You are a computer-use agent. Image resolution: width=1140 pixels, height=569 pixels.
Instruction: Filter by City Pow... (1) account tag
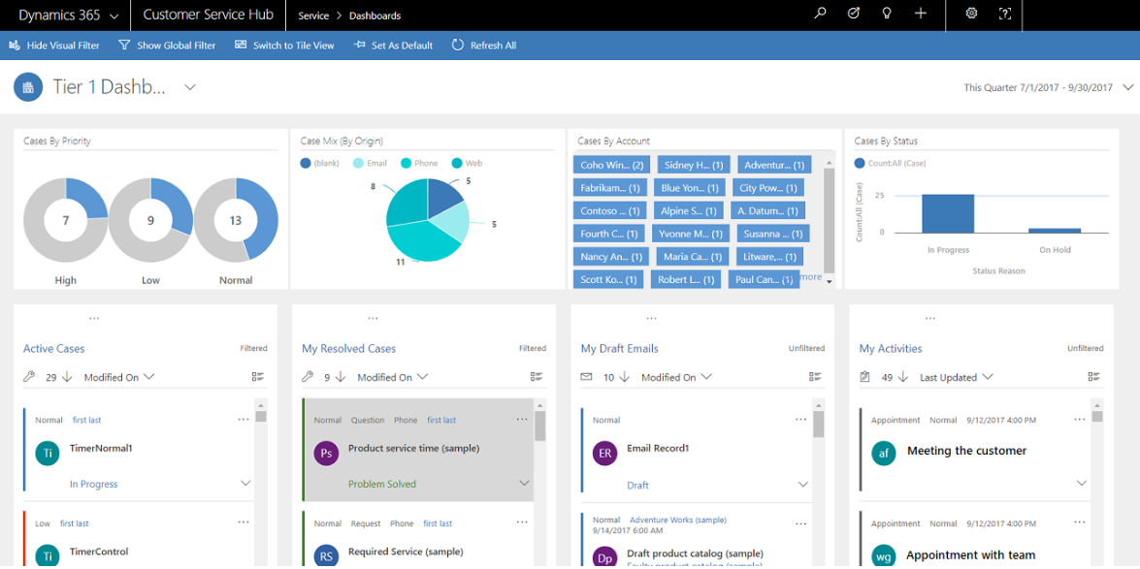tap(767, 188)
